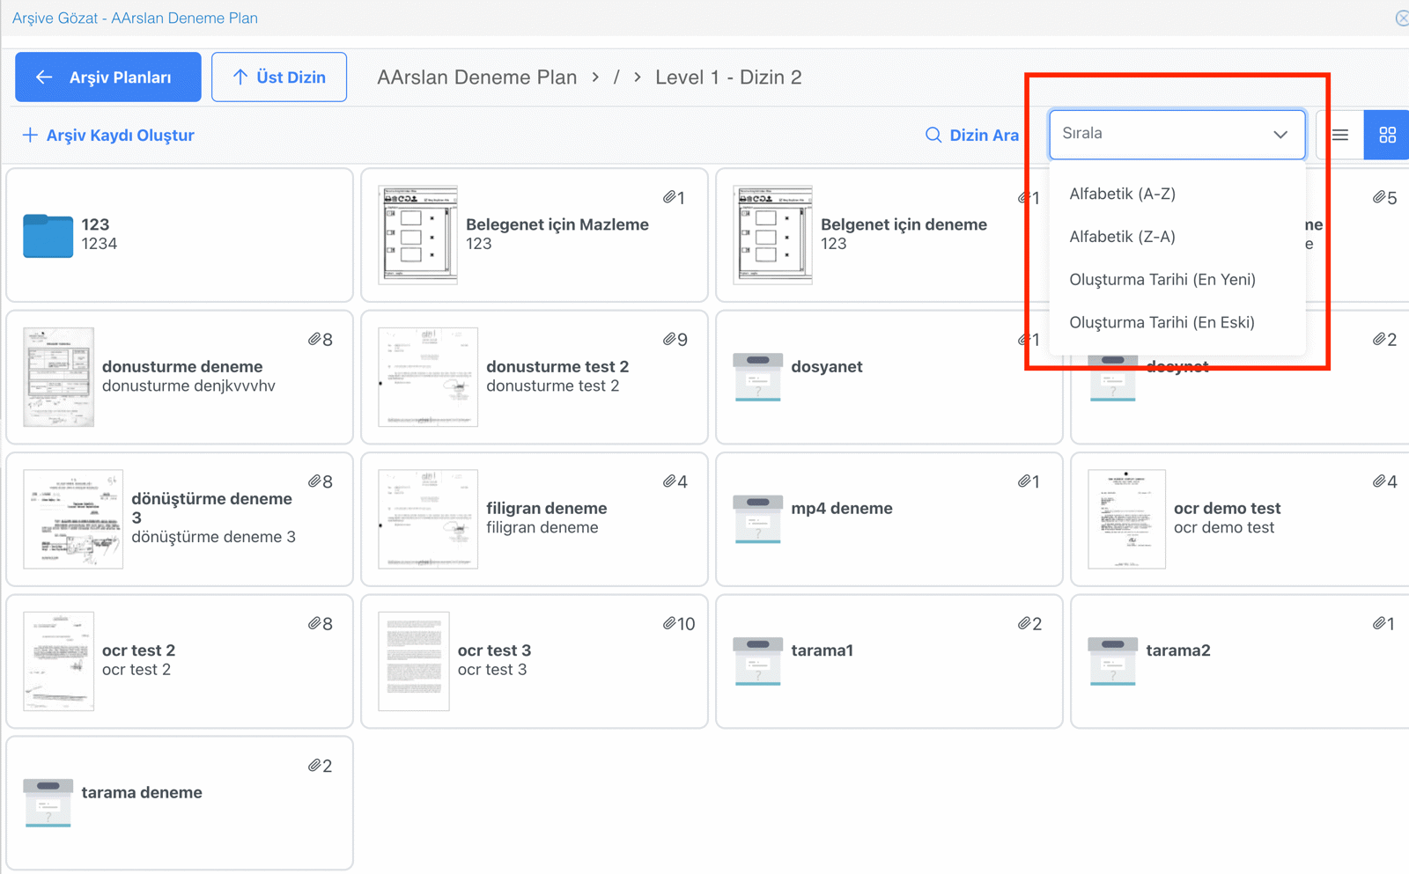Screen dimensions: 1409x874
Task: Open the blue 123 folder icon
Action: pyautogui.click(x=48, y=235)
